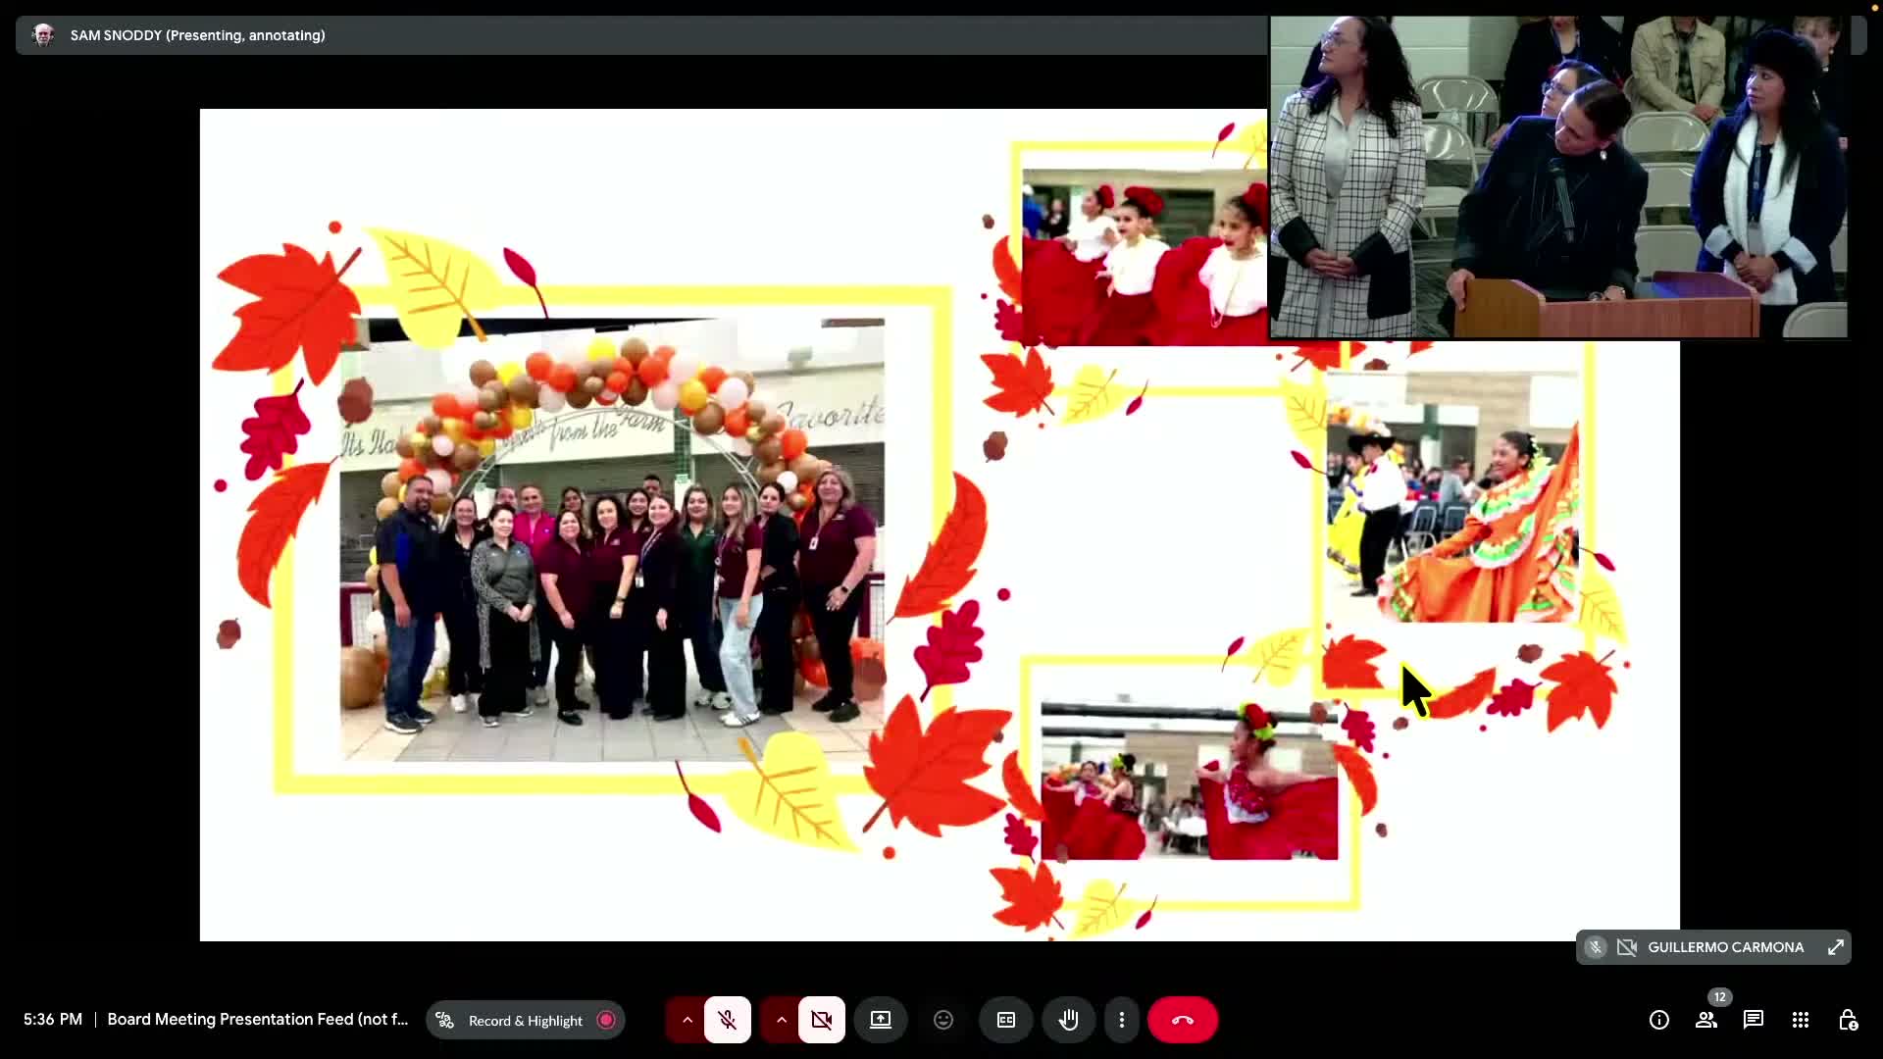Screen dimensions: 1883x1059
Task: Expand audio settings chevron
Action: pyautogui.click(x=687, y=1020)
